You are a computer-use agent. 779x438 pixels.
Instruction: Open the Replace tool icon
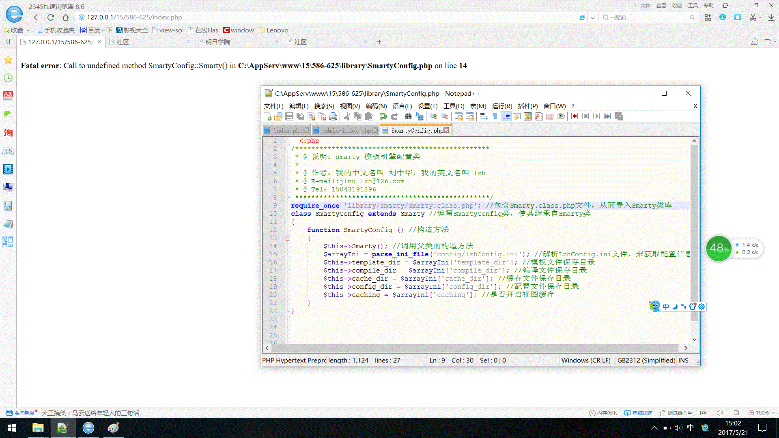pos(420,117)
